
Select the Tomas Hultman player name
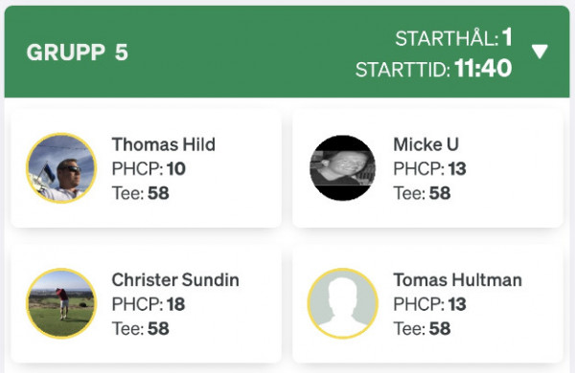click(x=458, y=279)
